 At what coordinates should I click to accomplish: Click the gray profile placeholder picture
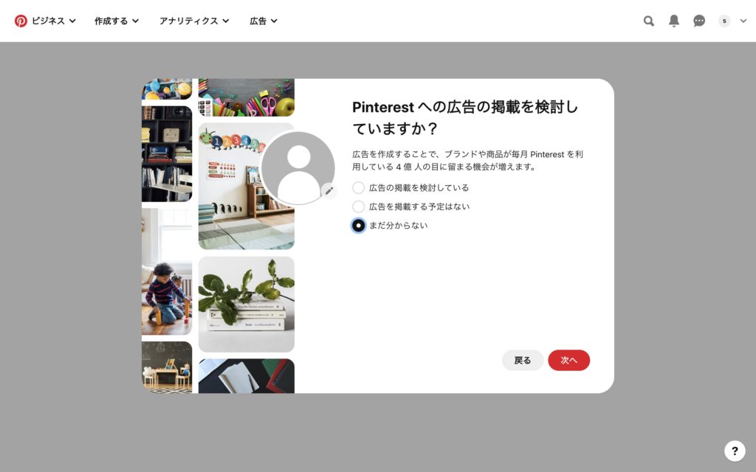tap(298, 167)
